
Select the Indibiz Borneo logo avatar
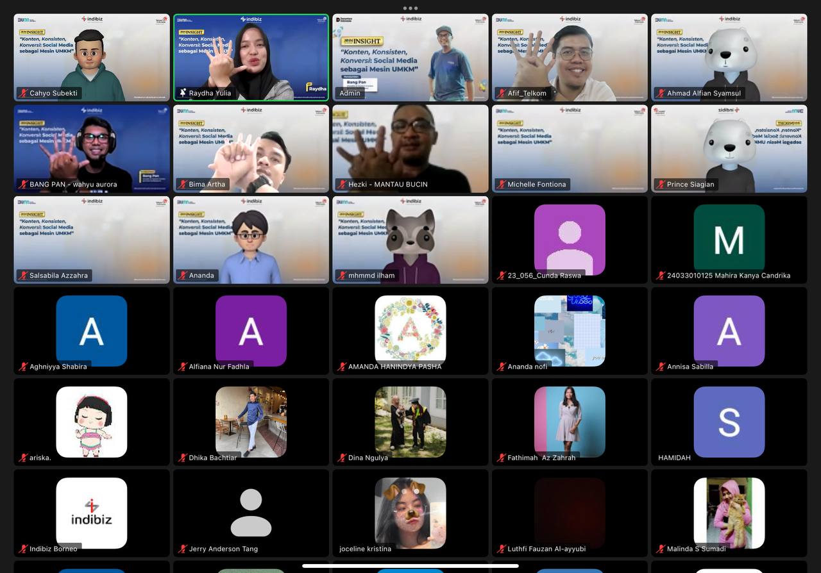point(91,513)
